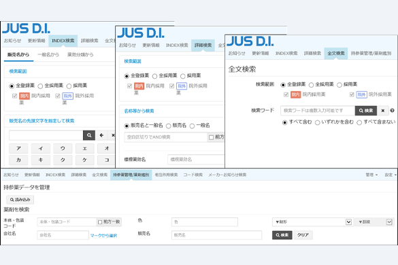Click the × clear icon in 全文検索 window
Screen dimensions: 398x265
point(383,111)
